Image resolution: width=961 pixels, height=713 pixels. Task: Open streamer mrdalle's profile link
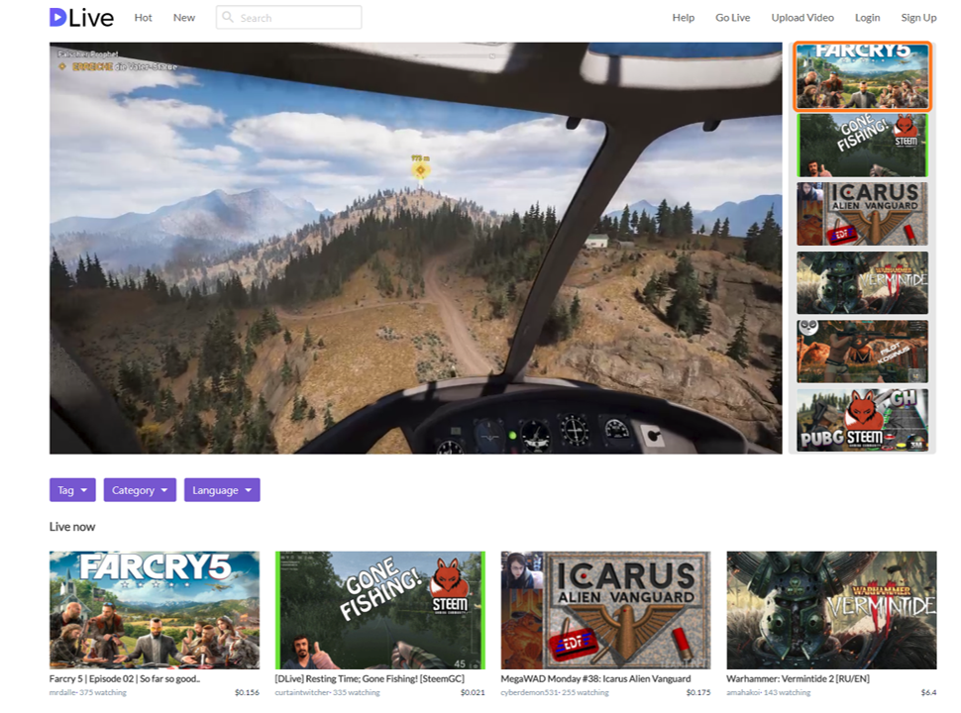tap(62, 693)
